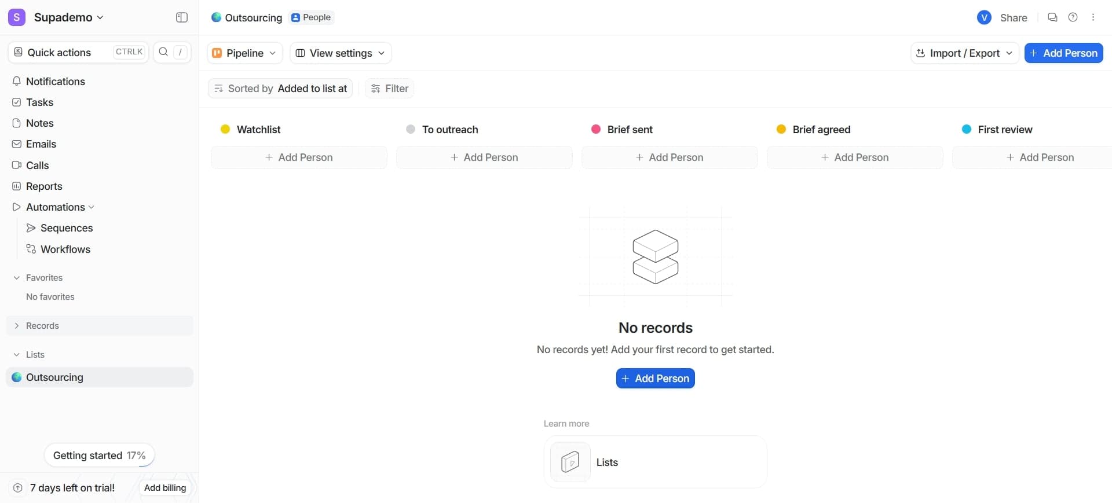The height and width of the screenshot is (503, 1112).
Task: Open Notifications from the sidebar
Action: coord(56,82)
